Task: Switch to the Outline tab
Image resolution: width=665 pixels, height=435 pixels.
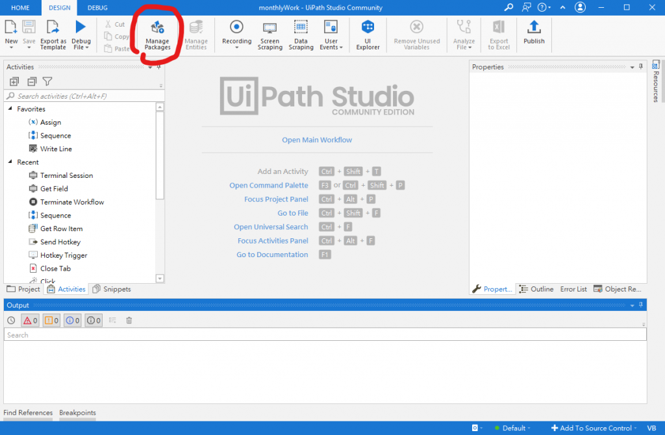Action: [x=536, y=289]
